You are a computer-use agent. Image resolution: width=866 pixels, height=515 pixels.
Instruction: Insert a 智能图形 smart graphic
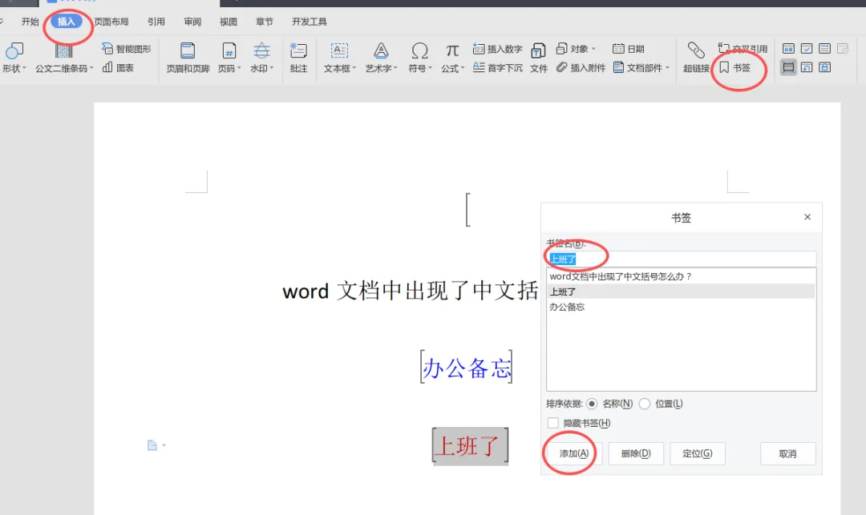coord(127,49)
